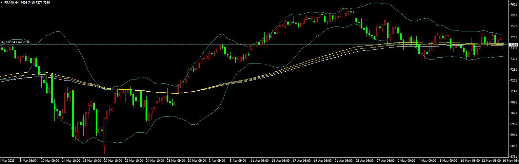The image size is (519, 164).
Task: Click time axis label 27 Apr 09:00
Action: pos(386,161)
